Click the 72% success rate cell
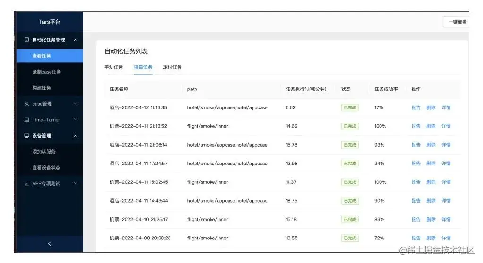This screenshot has width=483, height=263. 379,238
